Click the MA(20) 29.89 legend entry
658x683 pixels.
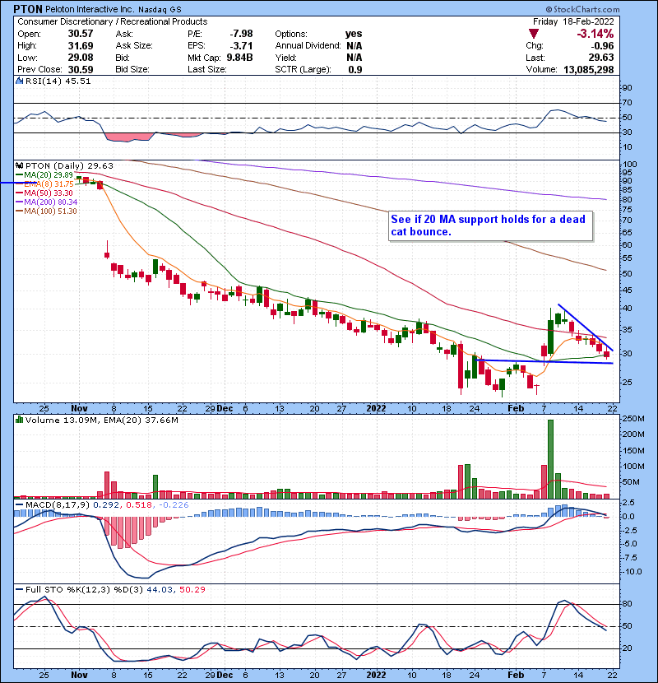[x=45, y=174]
